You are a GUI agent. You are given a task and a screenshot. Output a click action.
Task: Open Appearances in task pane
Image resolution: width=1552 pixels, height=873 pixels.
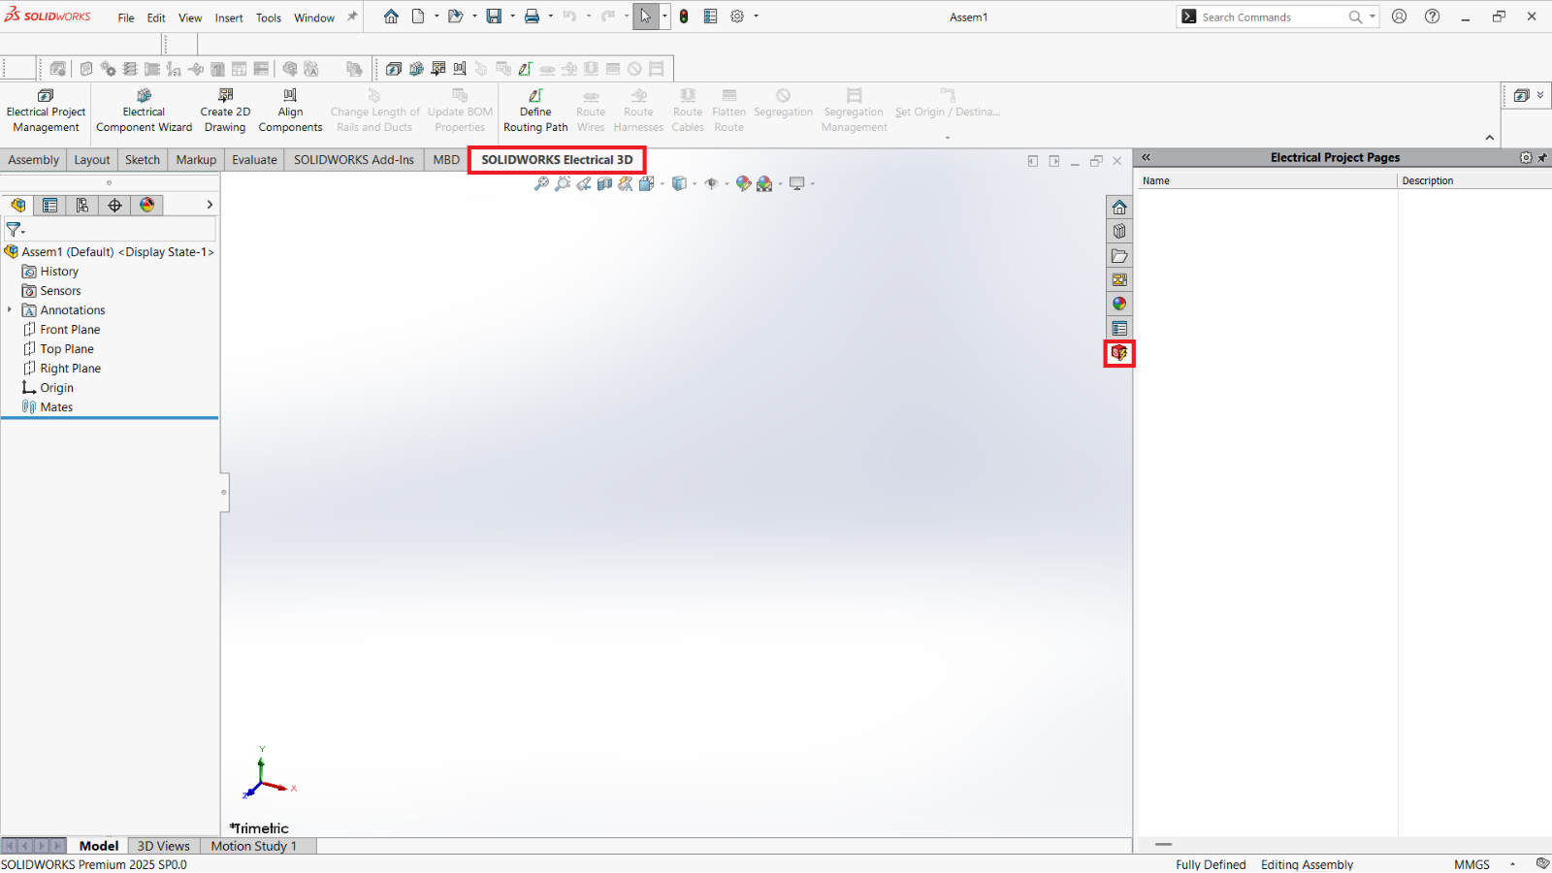click(x=1119, y=305)
